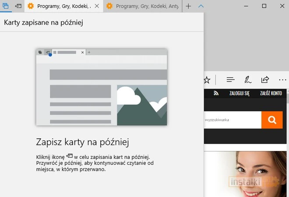Screen dimensions: 289x197
Task: Click the ZALOGUJ SIĘ link
Action: [238, 93]
